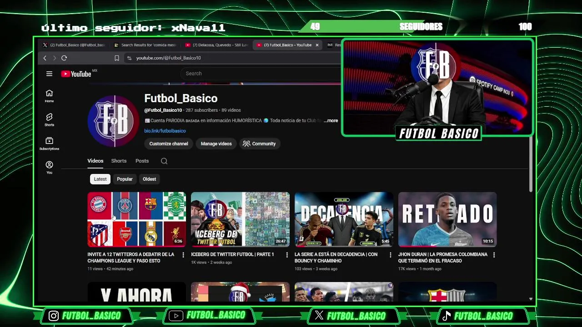Expand channel description with ...more
This screenshot has width=582, height=327.
click(x=331, y=121)
